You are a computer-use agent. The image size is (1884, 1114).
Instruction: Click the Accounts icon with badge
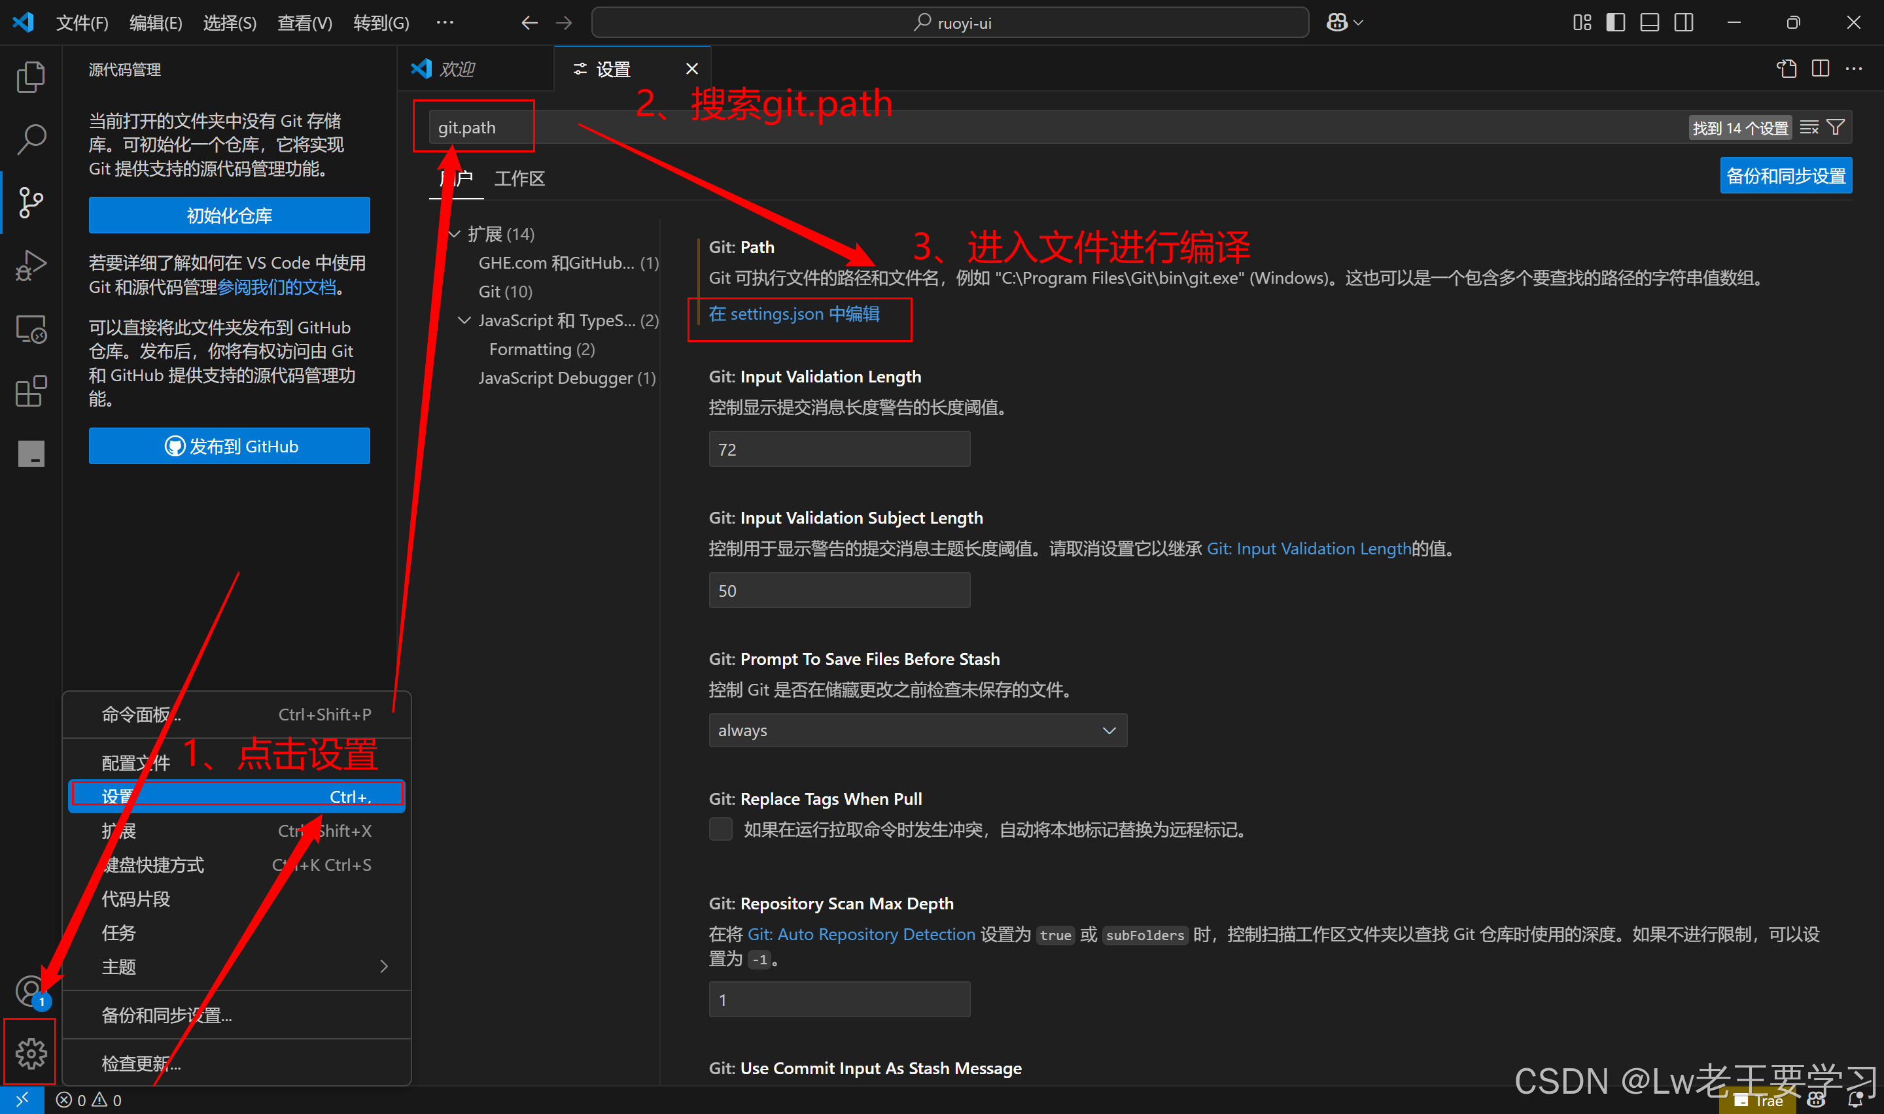pos(31,991)
